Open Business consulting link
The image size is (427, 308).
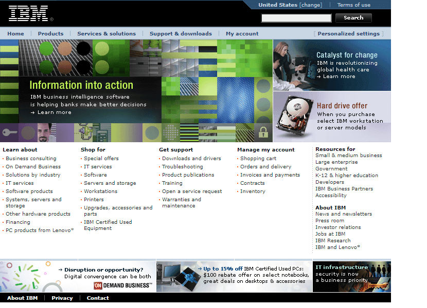[x=31, y=158]
